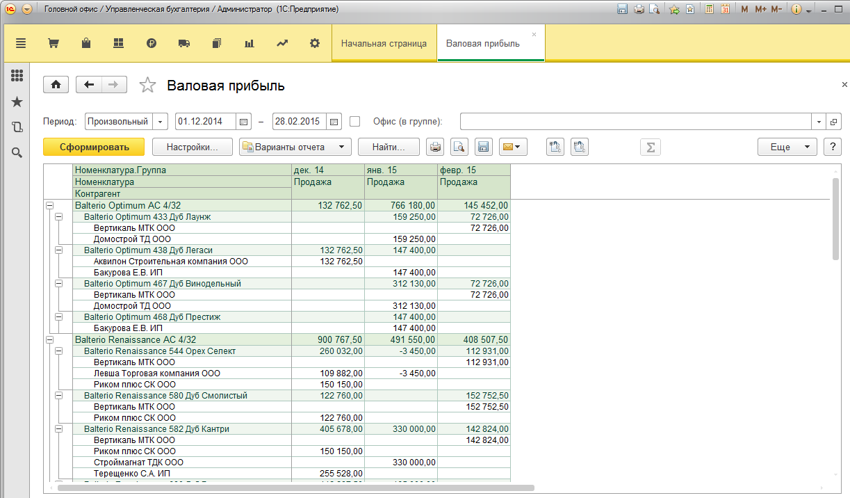Open search in the left sidebar
The height and width of the screenshot is (498, 850).
point(17,152)
